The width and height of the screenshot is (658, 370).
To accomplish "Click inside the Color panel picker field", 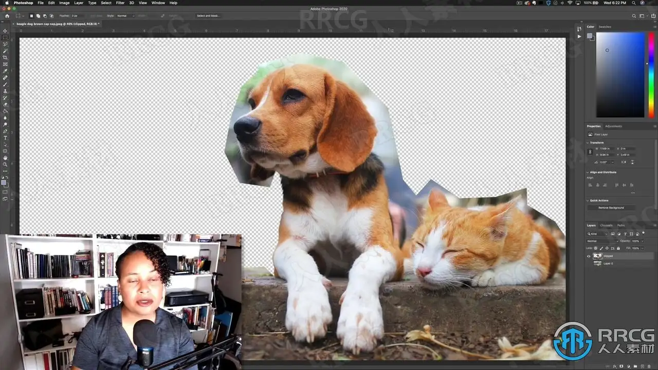I will click(620, 75).
